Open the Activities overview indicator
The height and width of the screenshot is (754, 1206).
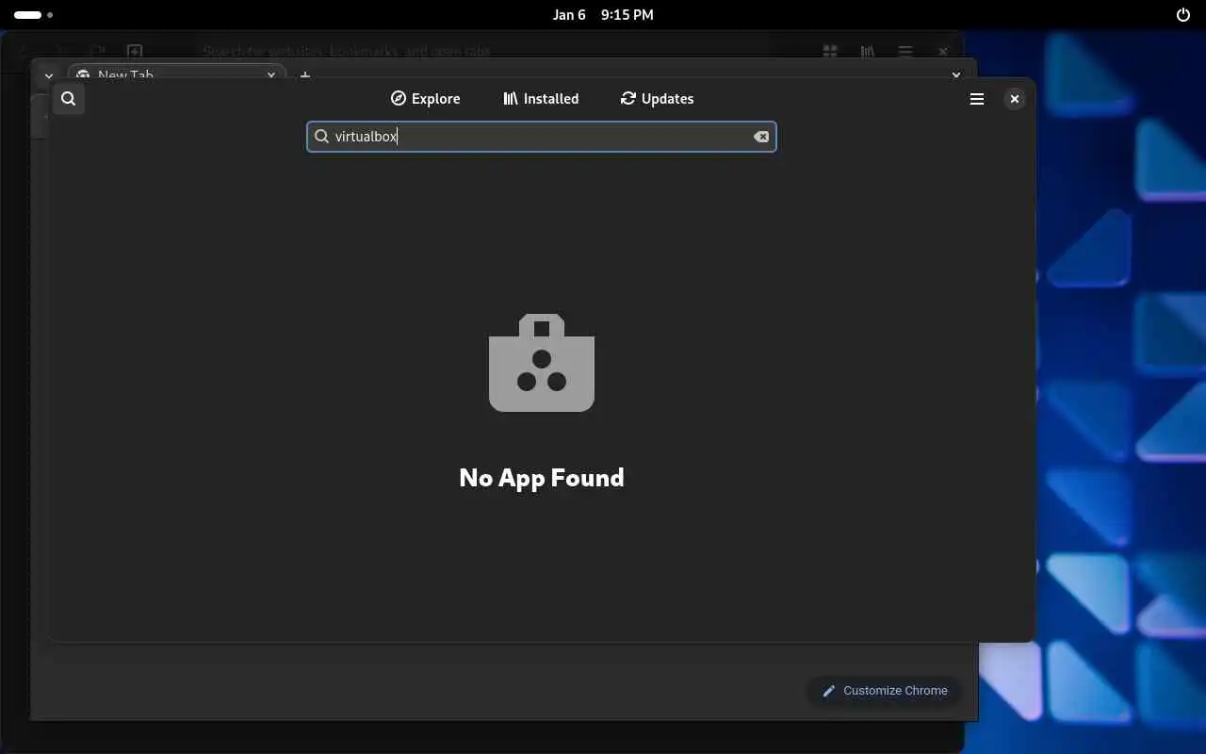click(x=33, y=15)
